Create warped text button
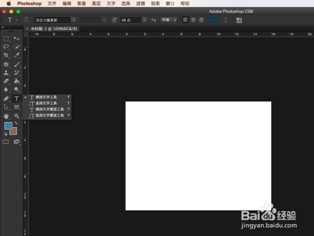314x236 pixels. pos(225,20)
